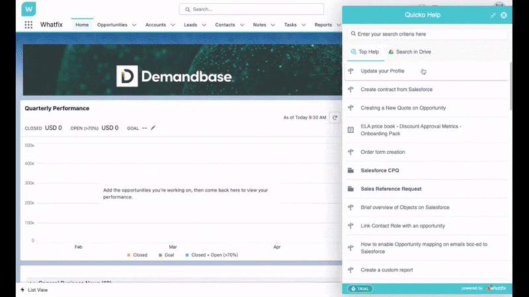This screenshot has width=529, height=297.
Task: Open Order form creation flow
Action: (x=426, y=152)
